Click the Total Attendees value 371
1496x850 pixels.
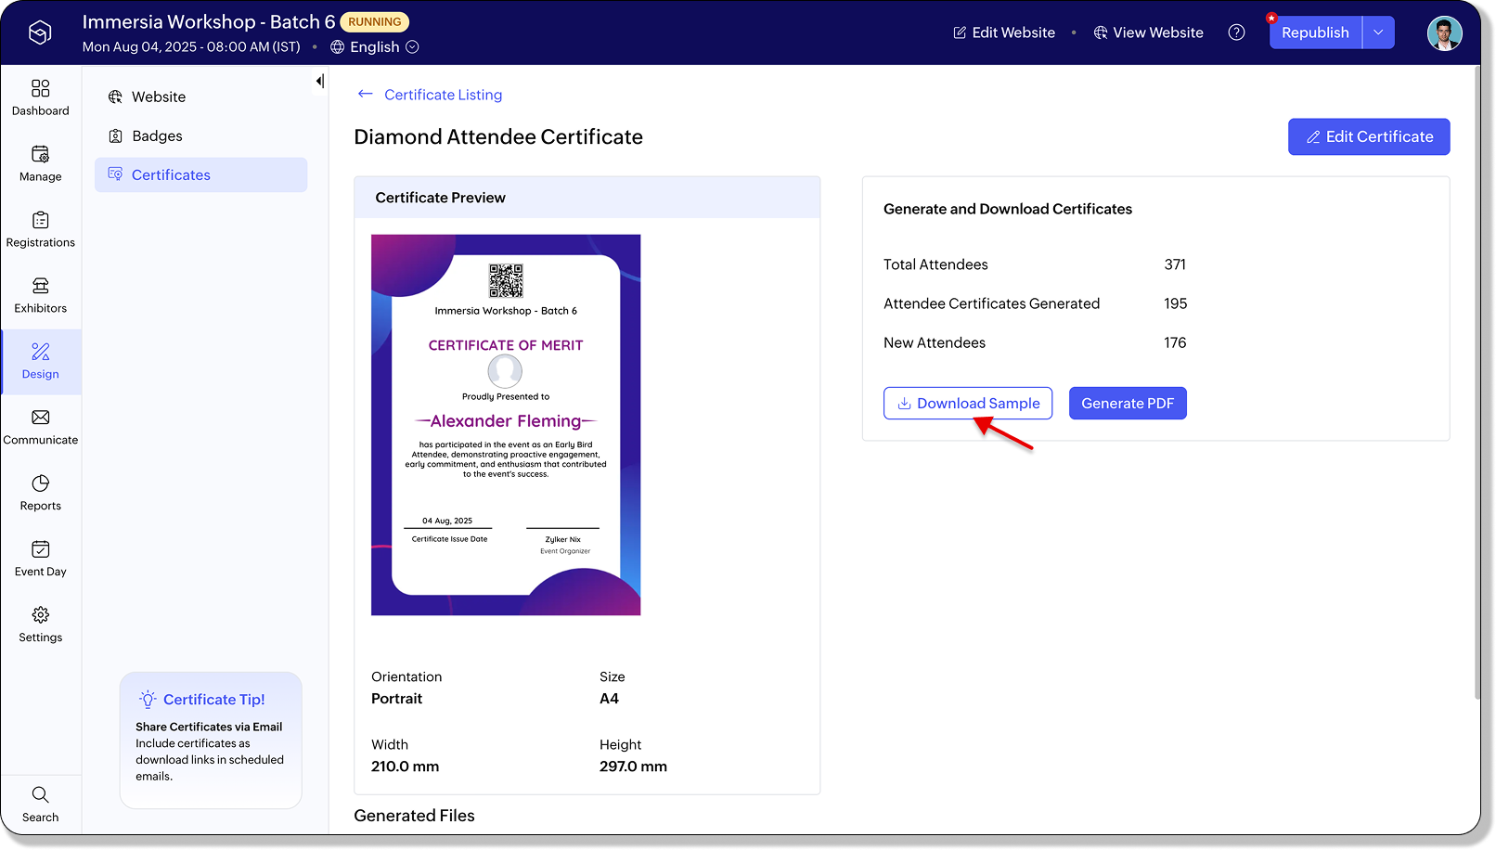point(1175,264)
